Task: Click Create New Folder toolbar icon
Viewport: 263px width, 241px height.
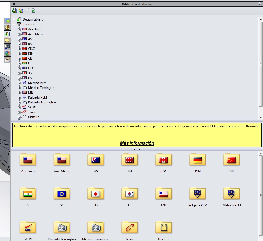Action: pos(27,11)
